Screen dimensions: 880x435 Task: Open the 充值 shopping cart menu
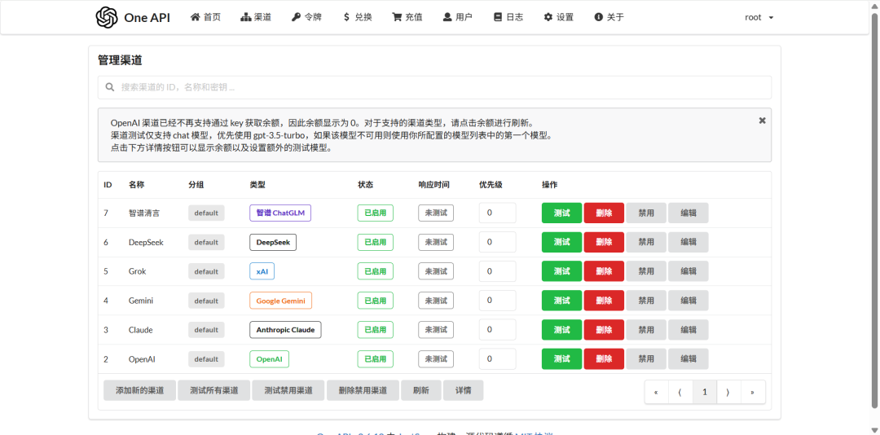point(407,17)
